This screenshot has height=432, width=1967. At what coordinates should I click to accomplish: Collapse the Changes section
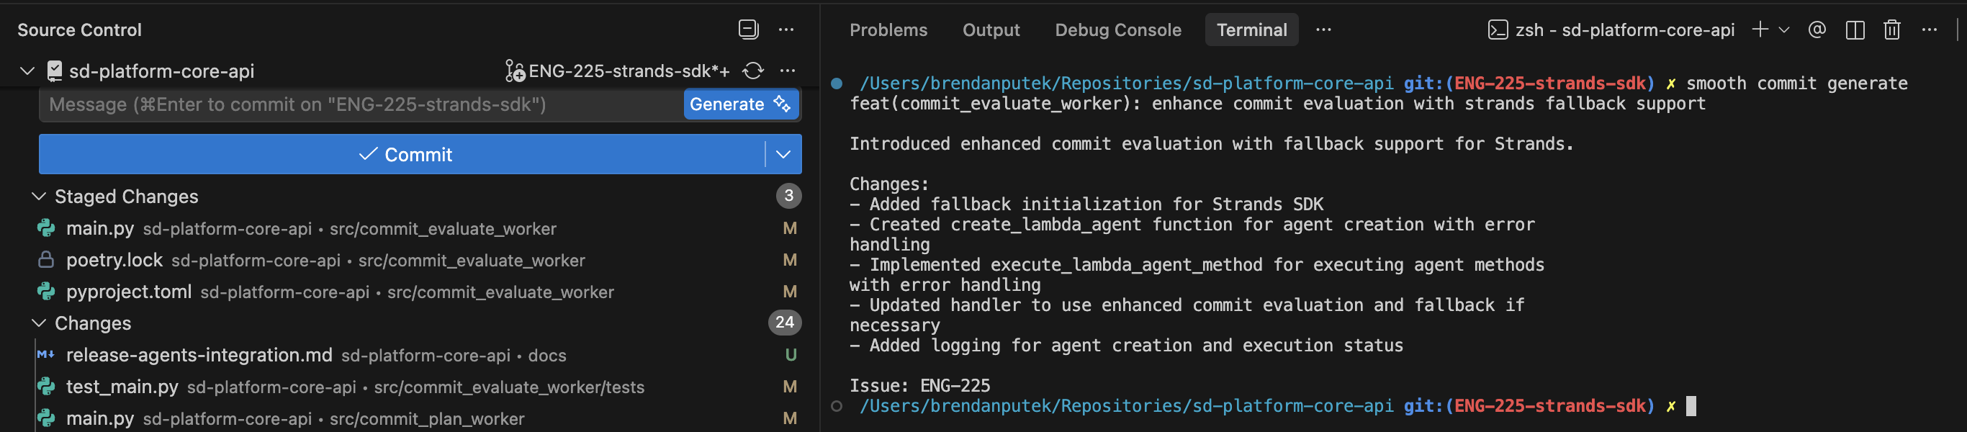(39, 323)
